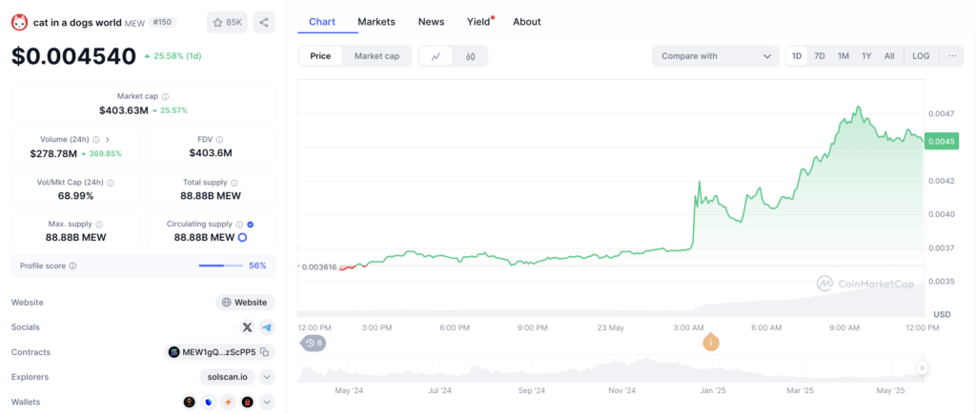Image resolution: width=976 pixels, height=414 pixels.
Task: Click the $0.004540 price heading
Action: click(x=73, y=56)
